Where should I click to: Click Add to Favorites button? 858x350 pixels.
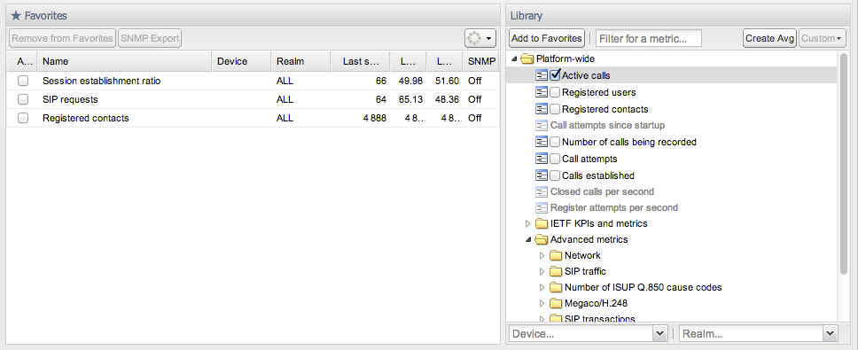click(547, 38)
